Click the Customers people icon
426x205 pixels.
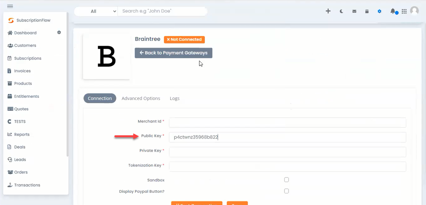tap(10, 45)
